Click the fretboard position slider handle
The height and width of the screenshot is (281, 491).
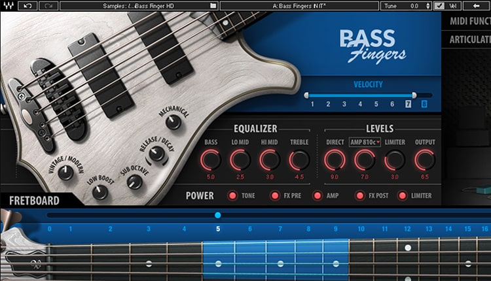pos(218,215)
